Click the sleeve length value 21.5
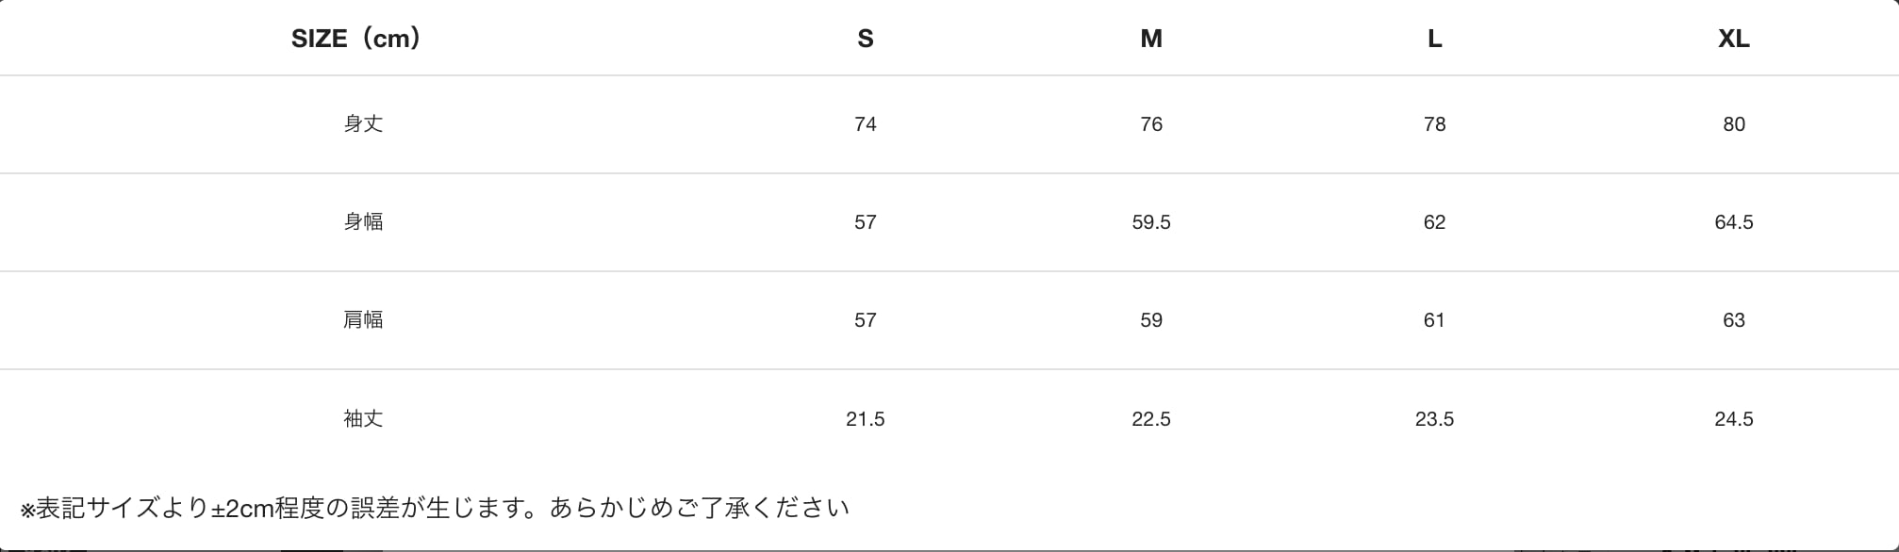Viewport: 1899px width, 552px height. (x=866, y=419)
